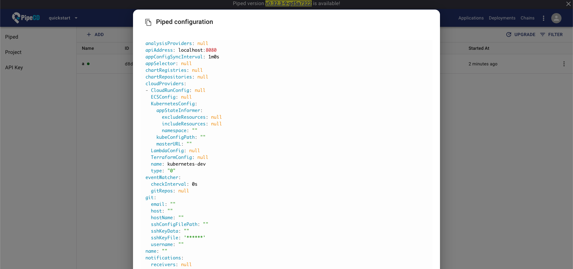Image resolution: width=573 pixels, height=269 pixels.
Task: Select Project in the settings sidebar
Action: [x=38, y=52]
